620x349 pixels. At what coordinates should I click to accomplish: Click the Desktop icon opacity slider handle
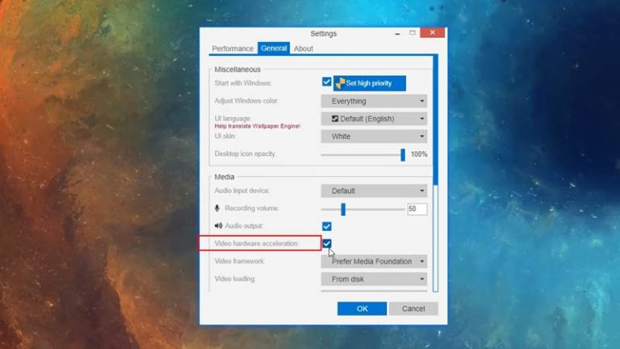click(x=403, y=154)
